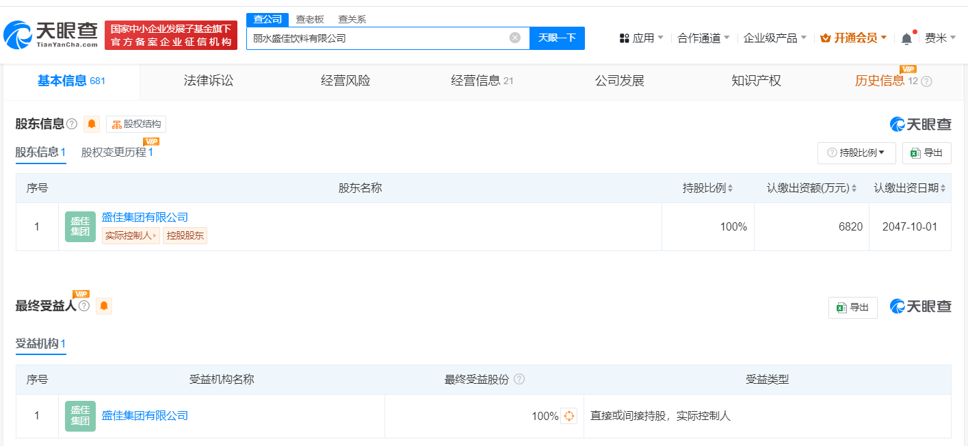Image resolution: width=968 pixels, height=446 pixels.
Task: Open the 经营信息 tab
Action: pyautogui.click(x=482, y=81)
